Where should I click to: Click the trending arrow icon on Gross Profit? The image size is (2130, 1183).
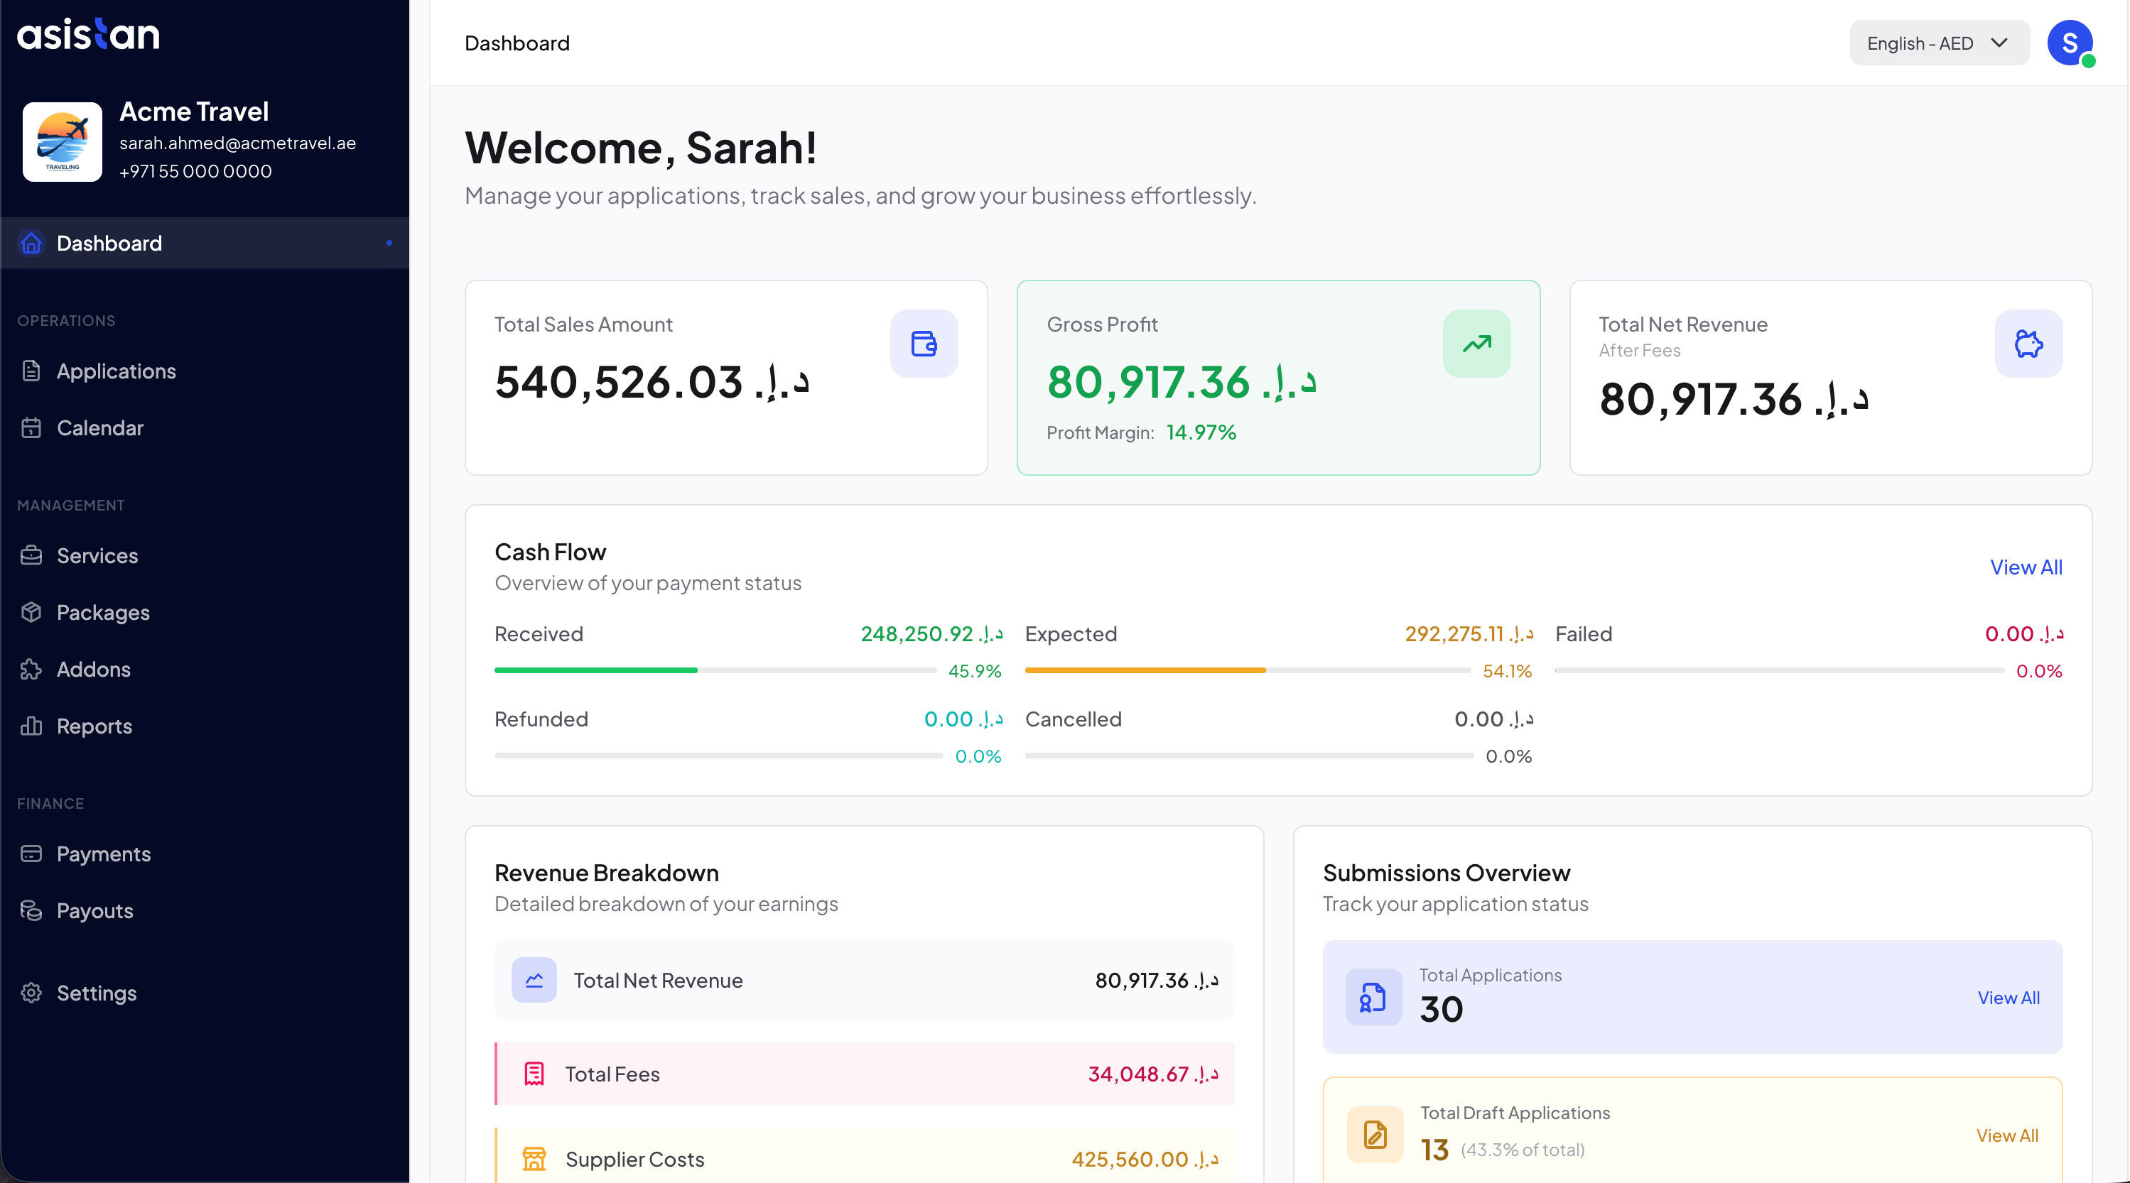pos(1476,343)
